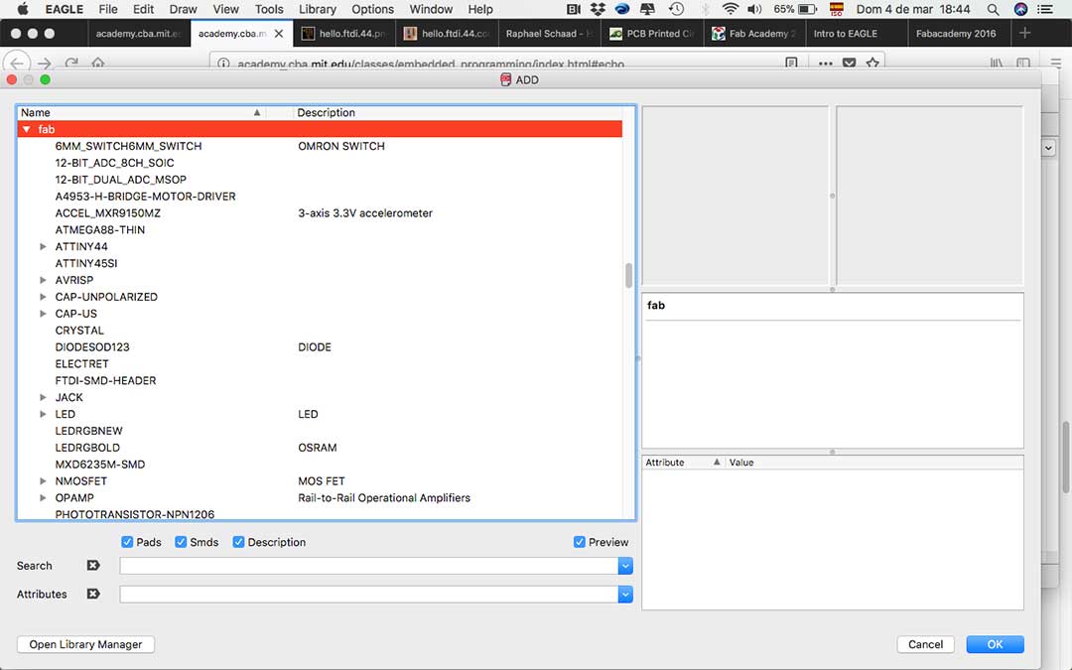Open the File menu
1072x670 pixels.
[108, 10]
